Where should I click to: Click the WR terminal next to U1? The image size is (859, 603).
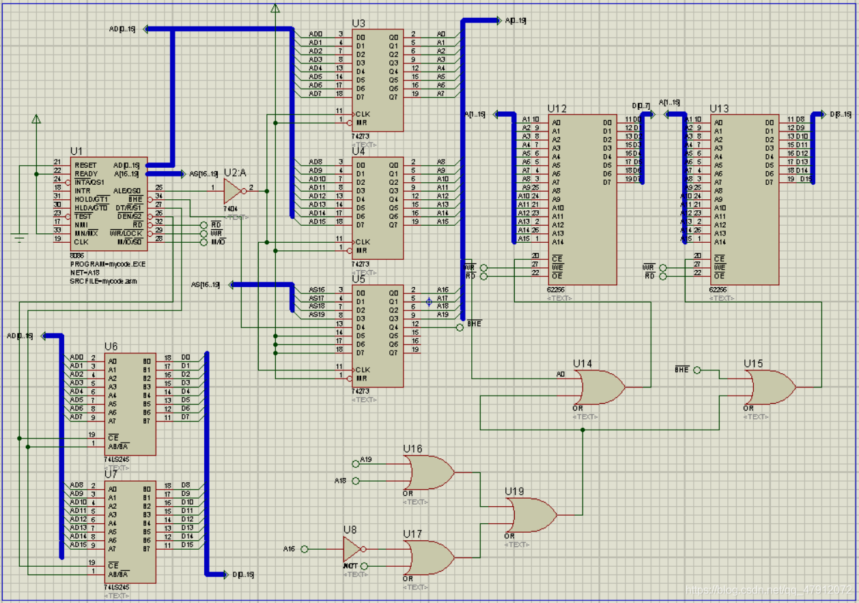click(203, 234)
